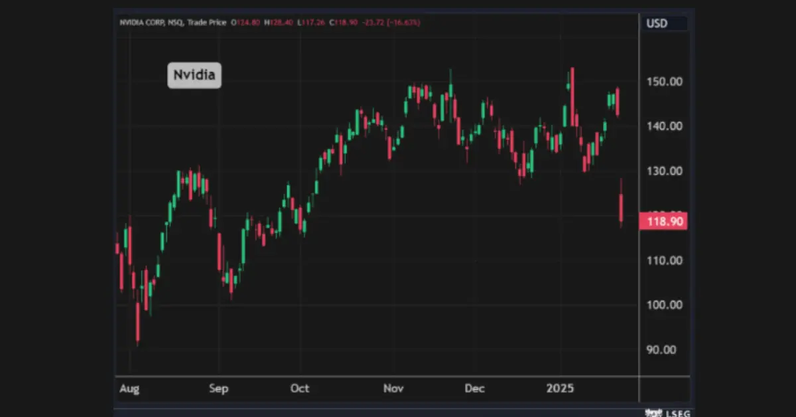The width and height of the screenshot is (796, 417).
Task: Click the NVIDIA CORP, NSQ, Trade Price title
Action: 172,23
